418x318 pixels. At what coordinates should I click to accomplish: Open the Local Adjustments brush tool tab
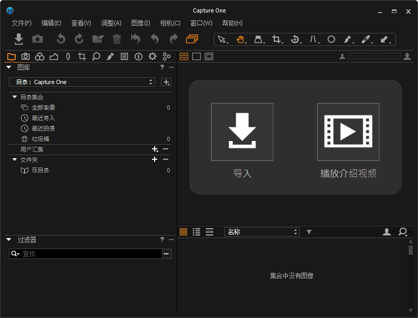[110, 56]
